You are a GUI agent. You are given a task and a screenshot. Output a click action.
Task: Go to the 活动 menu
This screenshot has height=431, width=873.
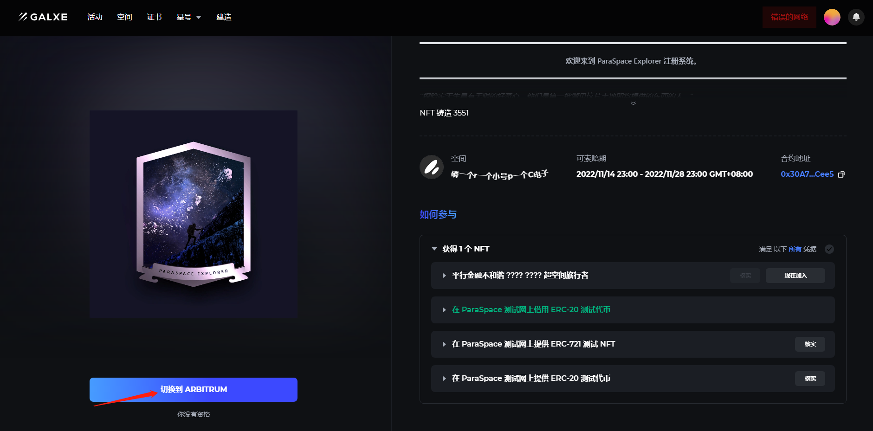pyautogui.click(x=95, y=17)
